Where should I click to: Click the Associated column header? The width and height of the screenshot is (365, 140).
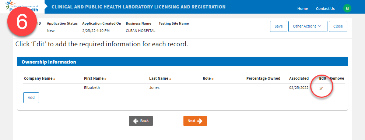coord(299,79)
